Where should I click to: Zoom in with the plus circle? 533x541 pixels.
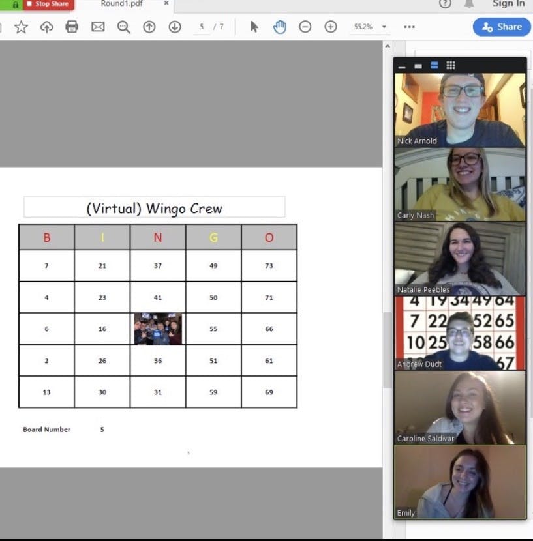[x=331, y=27]
